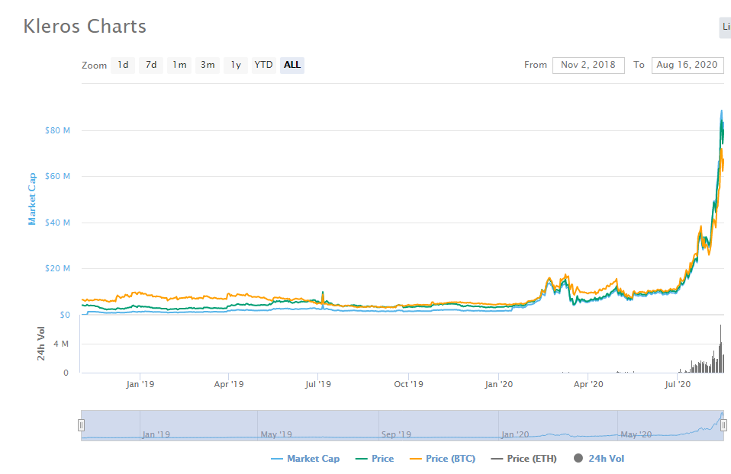
Task: Click Kleros Charts heading
Action: point(85,27)
